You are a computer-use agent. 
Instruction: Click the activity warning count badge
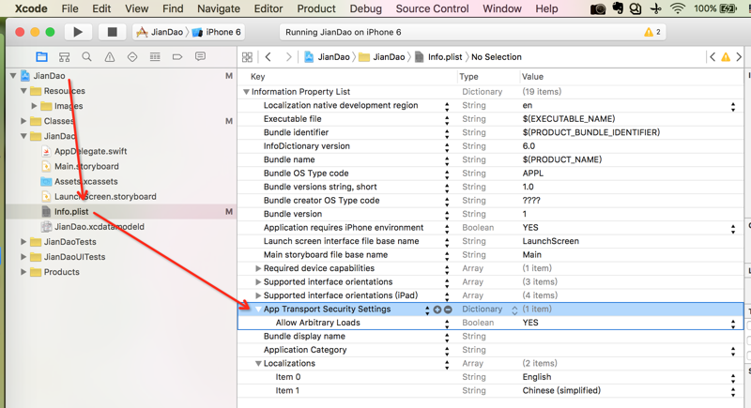coord(652,32)
